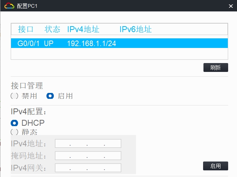Click the 接口 column header

25,29
